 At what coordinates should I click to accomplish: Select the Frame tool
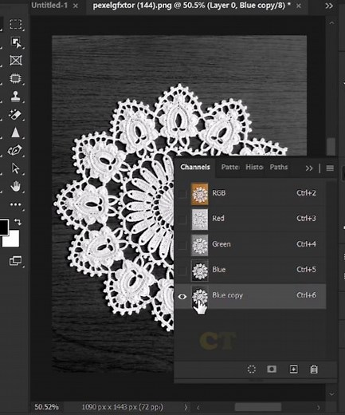16,61
